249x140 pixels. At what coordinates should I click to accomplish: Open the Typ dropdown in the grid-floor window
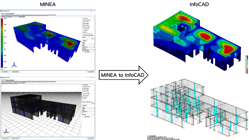pyautogui.click(x=88, y=115)
